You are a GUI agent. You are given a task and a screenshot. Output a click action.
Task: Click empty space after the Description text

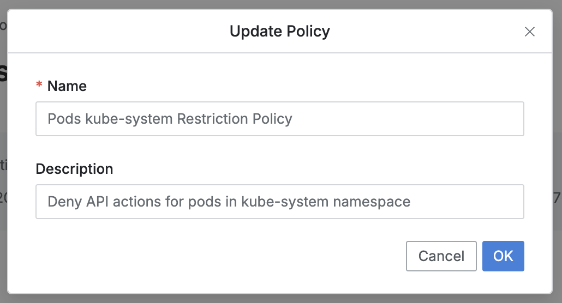pos(469,202)
